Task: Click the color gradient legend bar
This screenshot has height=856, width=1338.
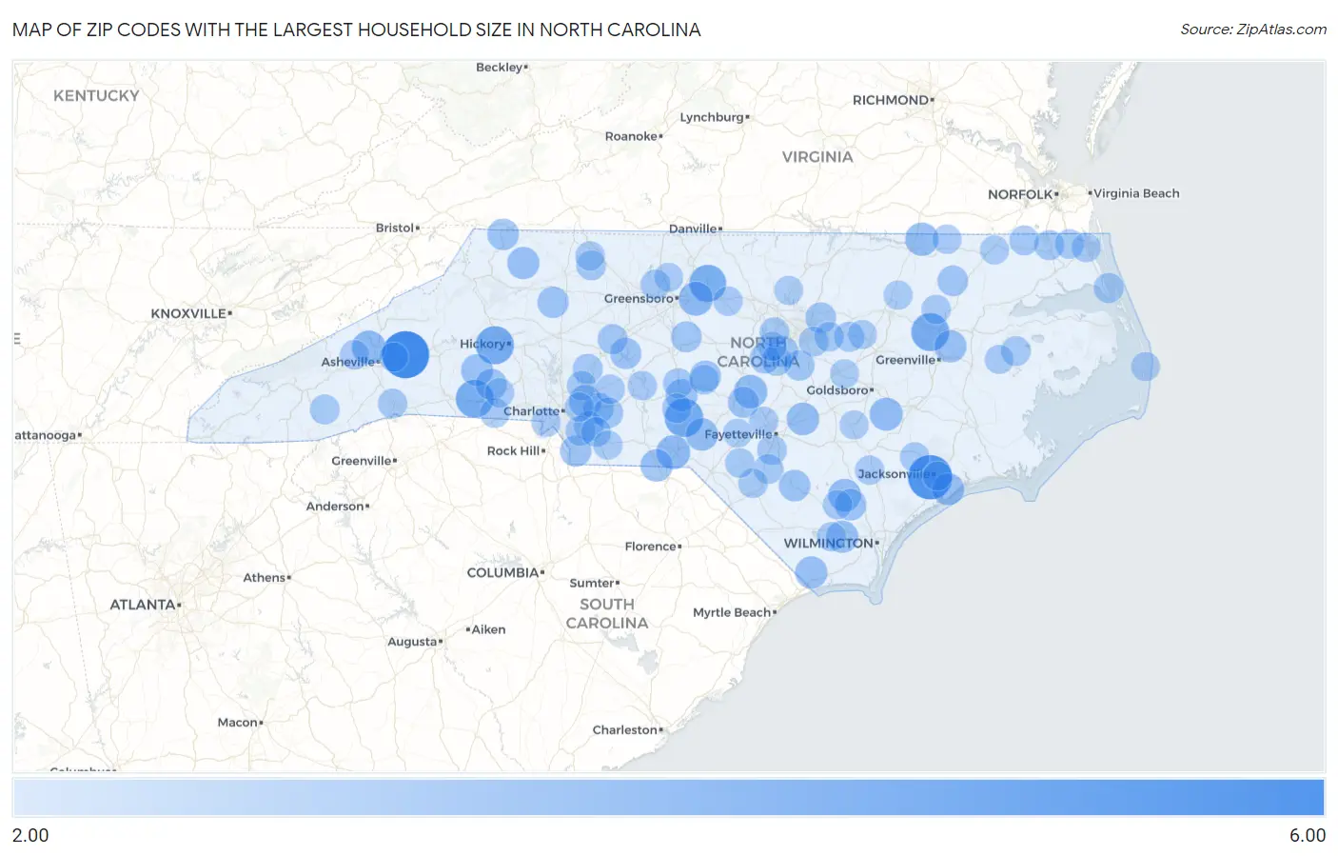Action: 668,797
